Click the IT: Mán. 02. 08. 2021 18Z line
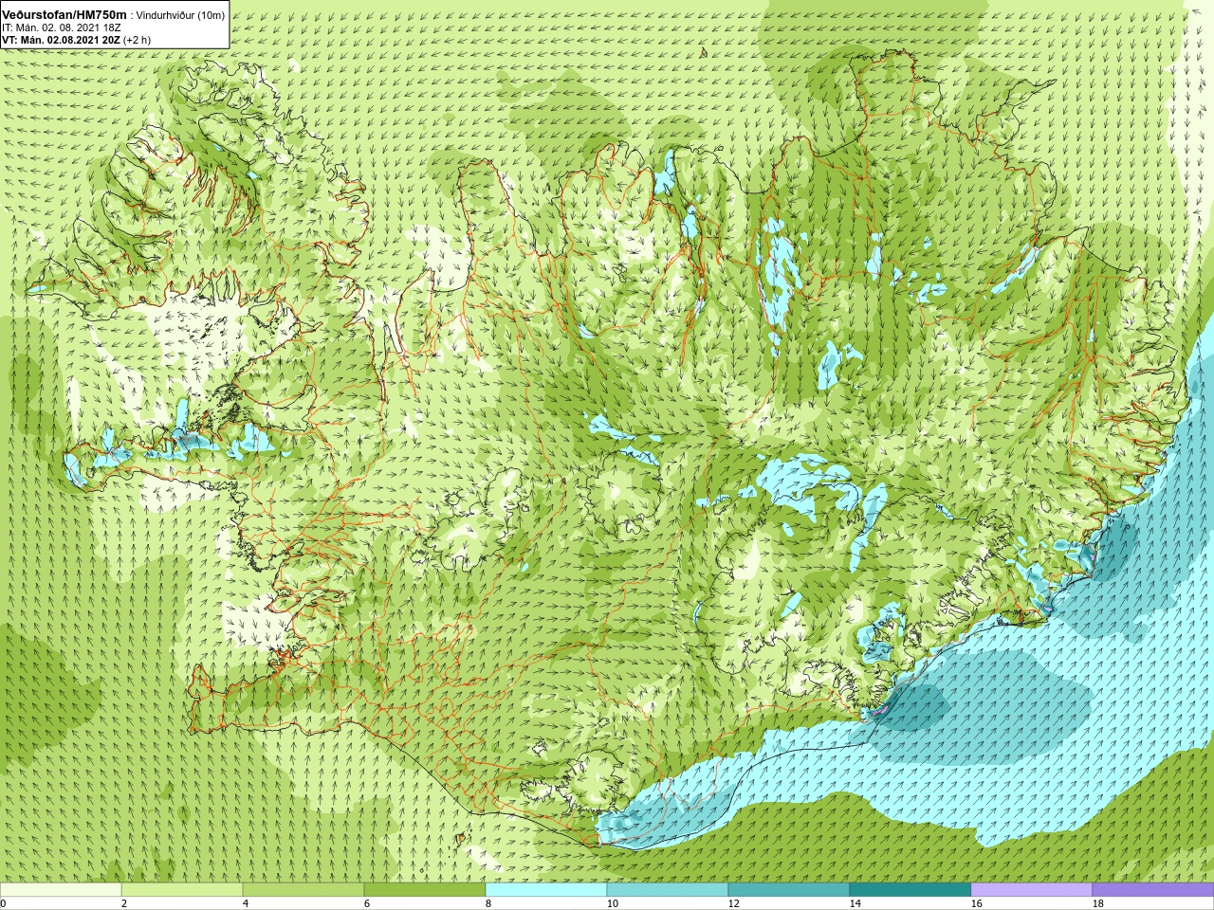The height and width of the screenshot is (910, 1214). point(63,27)
